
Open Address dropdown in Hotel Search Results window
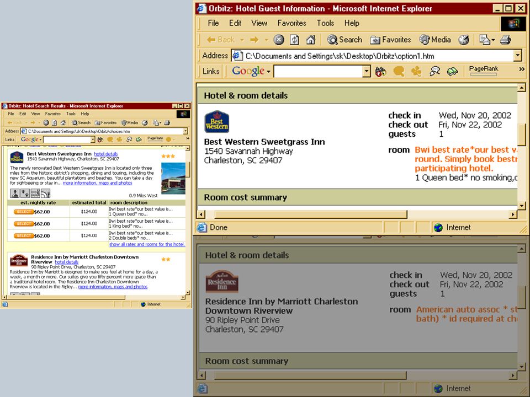click(x=185, y=131)
